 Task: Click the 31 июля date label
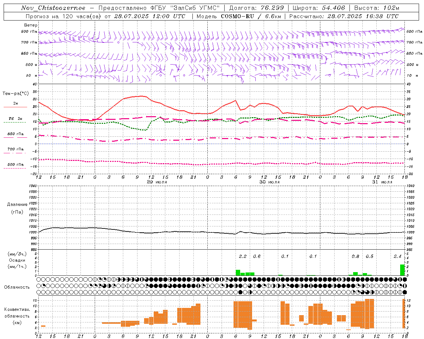382,182
